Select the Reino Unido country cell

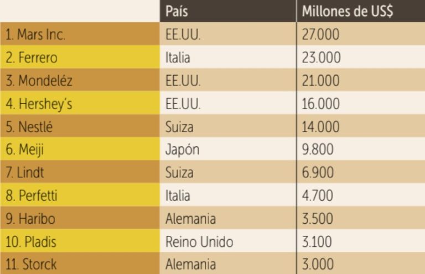(x=199, y=241)
